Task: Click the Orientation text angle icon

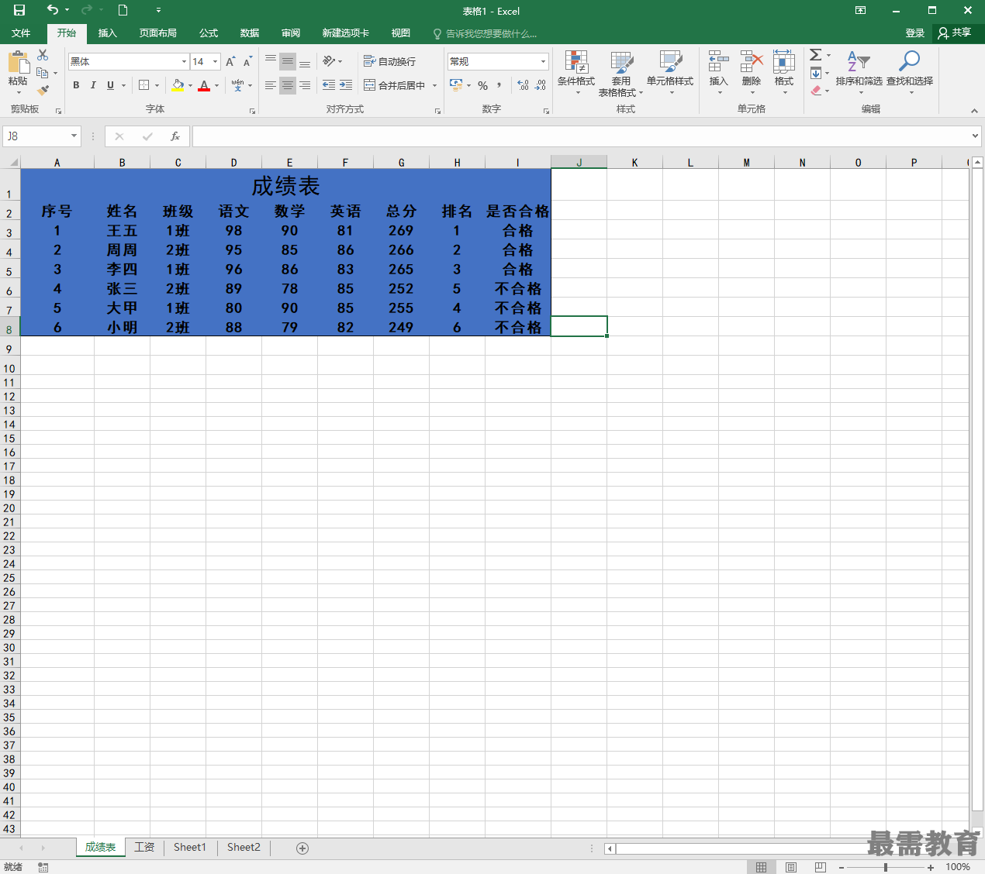Action: 330,61
